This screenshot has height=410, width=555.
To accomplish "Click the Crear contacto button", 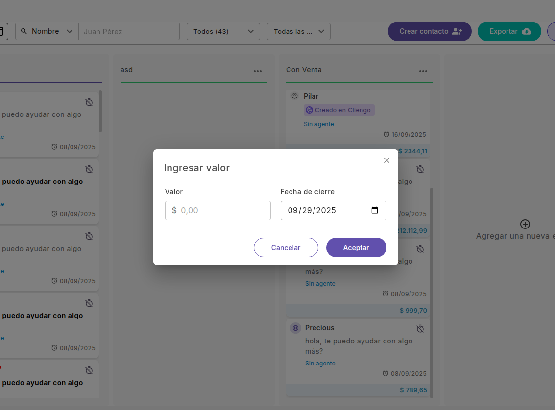I will pyautogui.click(x=430, y=31).
